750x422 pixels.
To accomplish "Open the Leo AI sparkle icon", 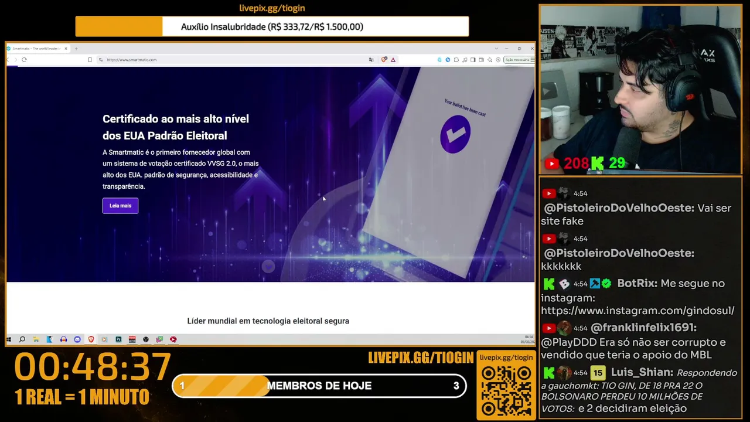I will (490, 60).
